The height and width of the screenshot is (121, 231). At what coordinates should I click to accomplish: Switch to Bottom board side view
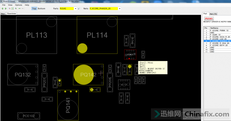point(42,9)
